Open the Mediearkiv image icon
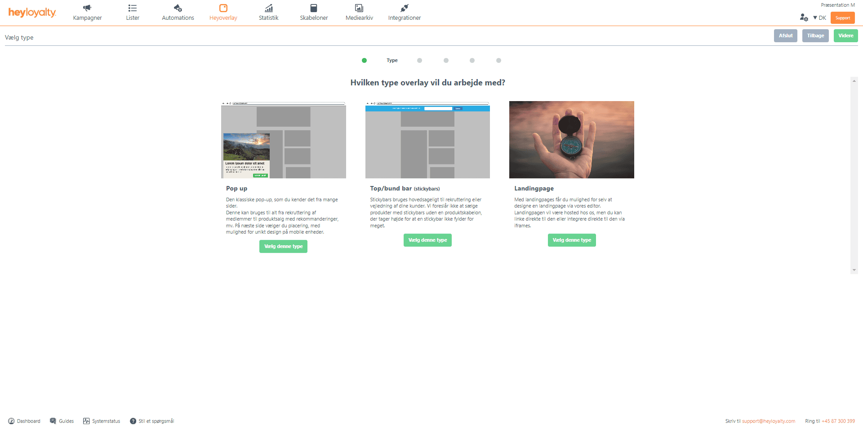 [x=359, y=8]
